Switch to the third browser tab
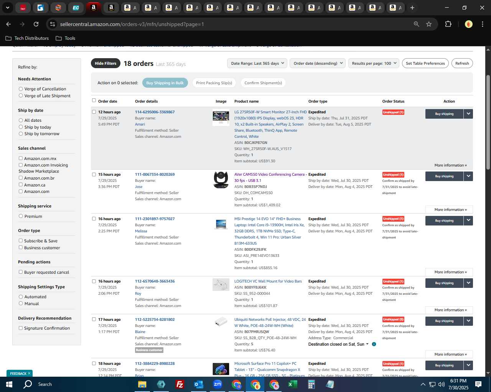The height and width of the screenshot is (392, 491). tap(58, 8)
